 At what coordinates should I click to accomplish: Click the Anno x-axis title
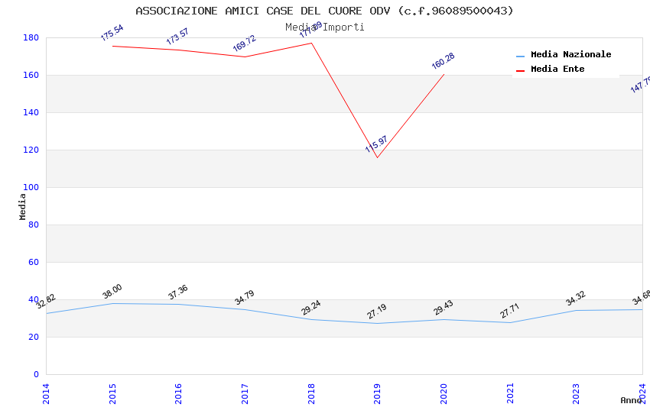(631, 400)
